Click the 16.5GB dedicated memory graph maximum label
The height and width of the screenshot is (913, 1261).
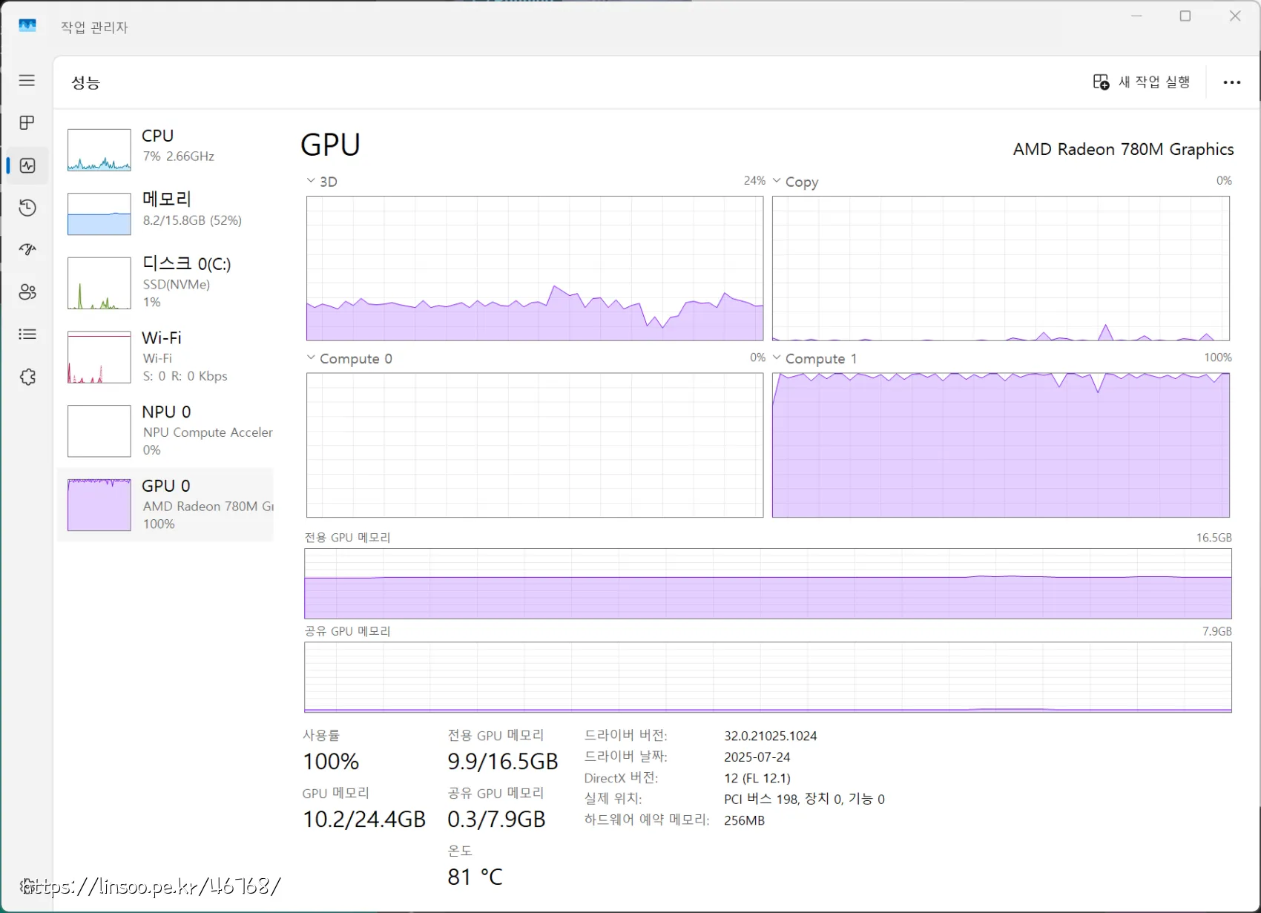(1214, 538)
